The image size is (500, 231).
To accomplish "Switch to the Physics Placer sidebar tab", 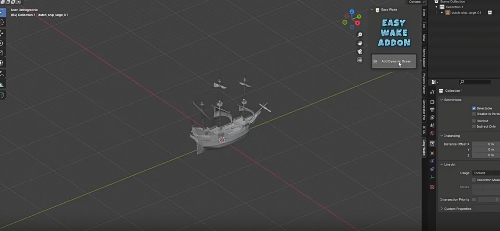I will coord(424,83).
